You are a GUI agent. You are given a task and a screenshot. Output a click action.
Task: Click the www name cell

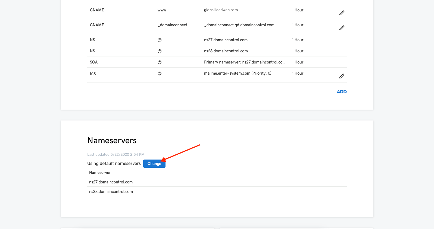[x=162, y=10]
